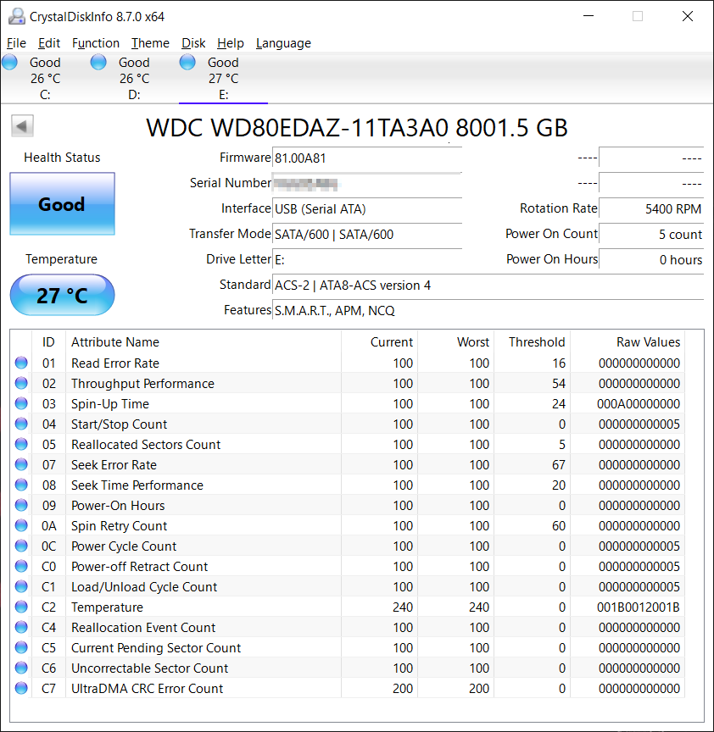
Task: Select the Spin-Up Time raw value 000A00000000
Action: (639, 404)
